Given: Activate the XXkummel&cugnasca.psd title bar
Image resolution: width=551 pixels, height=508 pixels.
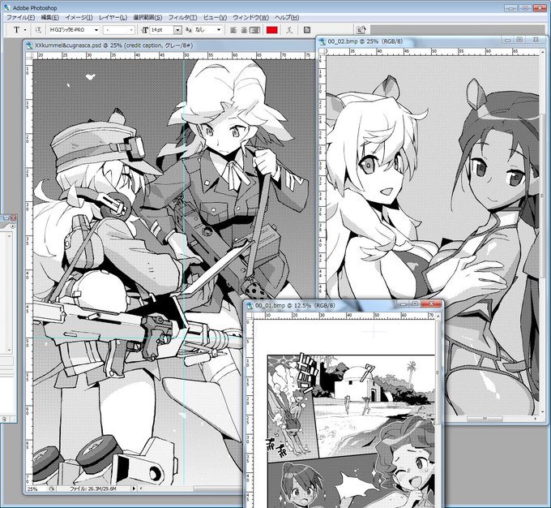Looking at the screenshot, I should pyautogui.click(x=114, y=45).
